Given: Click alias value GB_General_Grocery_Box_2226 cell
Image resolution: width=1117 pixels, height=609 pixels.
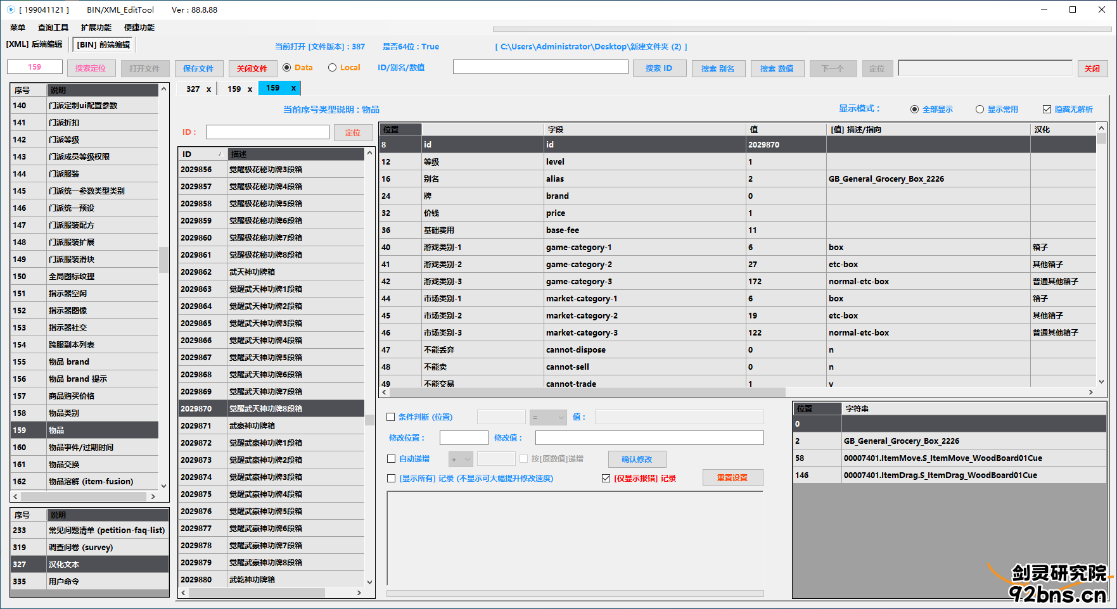Looking at the screenshot, I should (x=928, y=179).
